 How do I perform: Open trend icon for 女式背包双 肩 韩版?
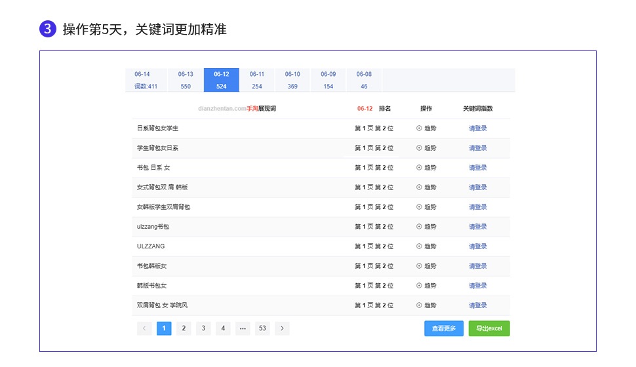(419, 187)
